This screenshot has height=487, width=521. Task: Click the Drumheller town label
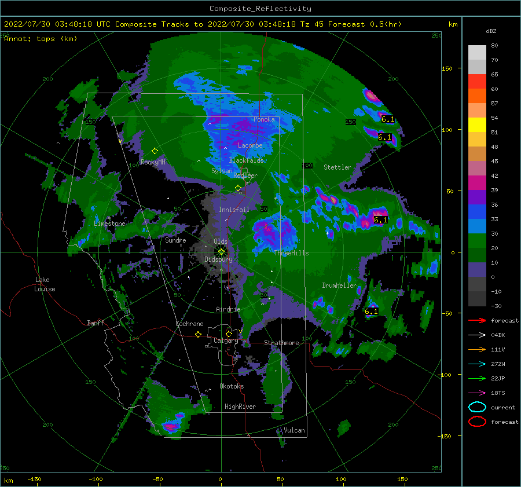pos(339,285)
